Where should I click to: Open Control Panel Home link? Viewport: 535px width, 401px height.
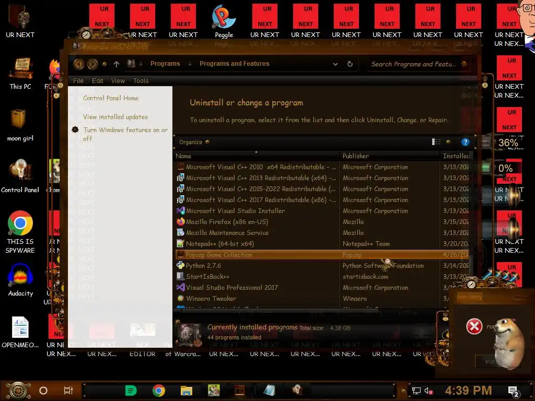pyautogui.click(x=111, y=98)
